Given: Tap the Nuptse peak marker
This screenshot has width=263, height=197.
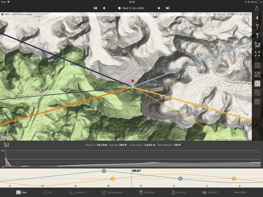Looking at the screenshot, I should point(95,109).
